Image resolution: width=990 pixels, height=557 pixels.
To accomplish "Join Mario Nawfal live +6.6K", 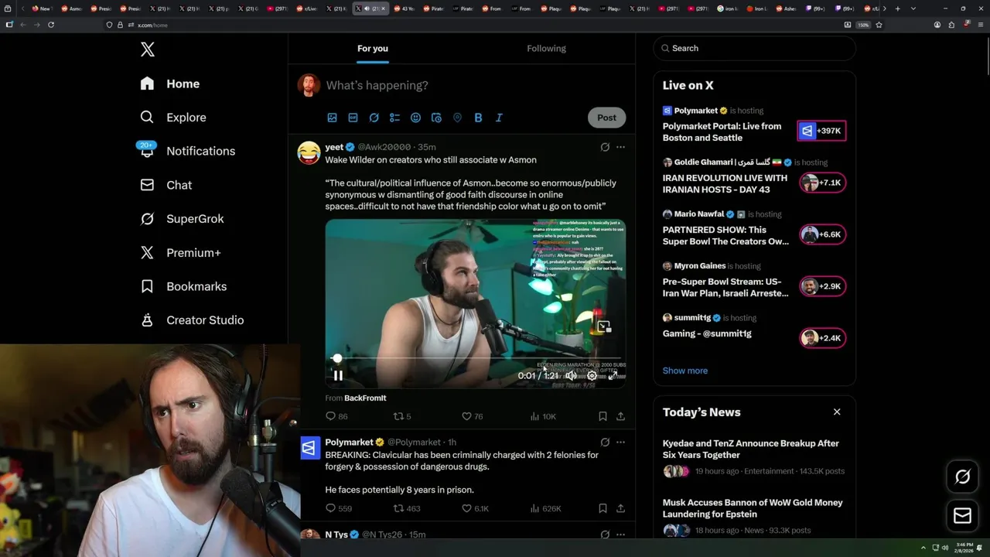I will pos(823,234).
